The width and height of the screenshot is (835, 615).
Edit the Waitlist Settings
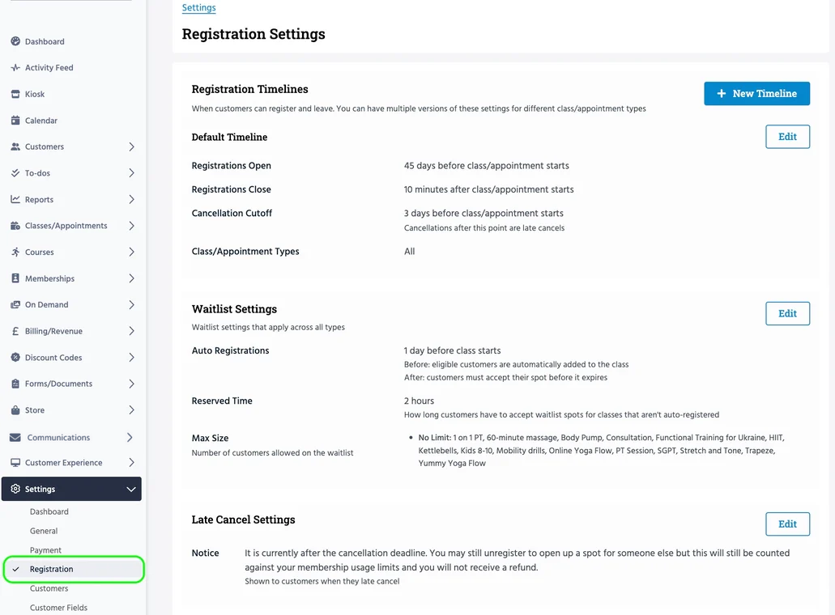point(787,313)
